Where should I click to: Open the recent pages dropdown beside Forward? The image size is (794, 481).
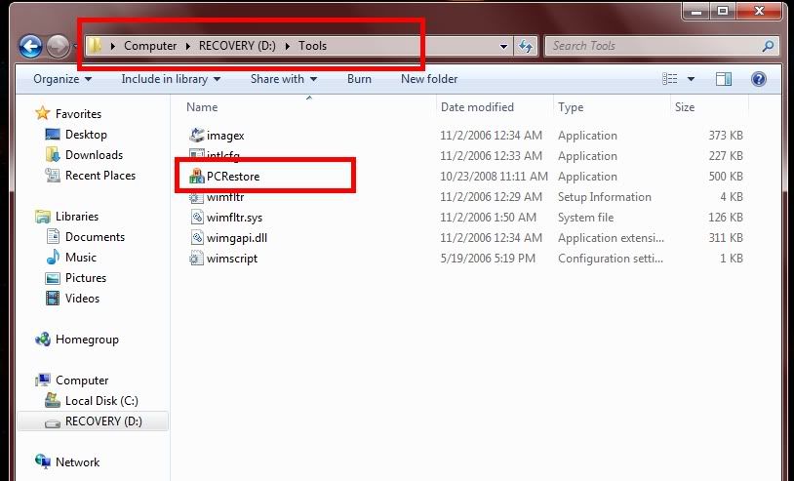click(x=75, y=47)
